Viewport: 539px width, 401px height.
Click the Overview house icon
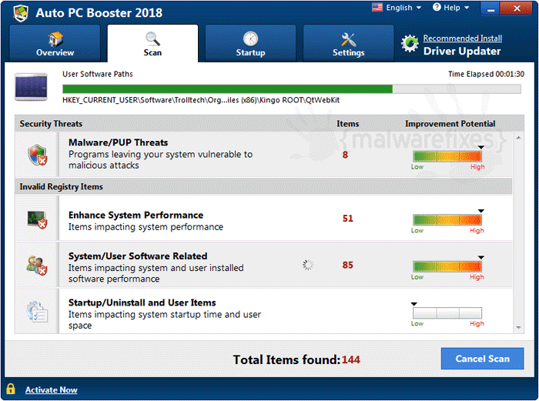tap(55, 38)
